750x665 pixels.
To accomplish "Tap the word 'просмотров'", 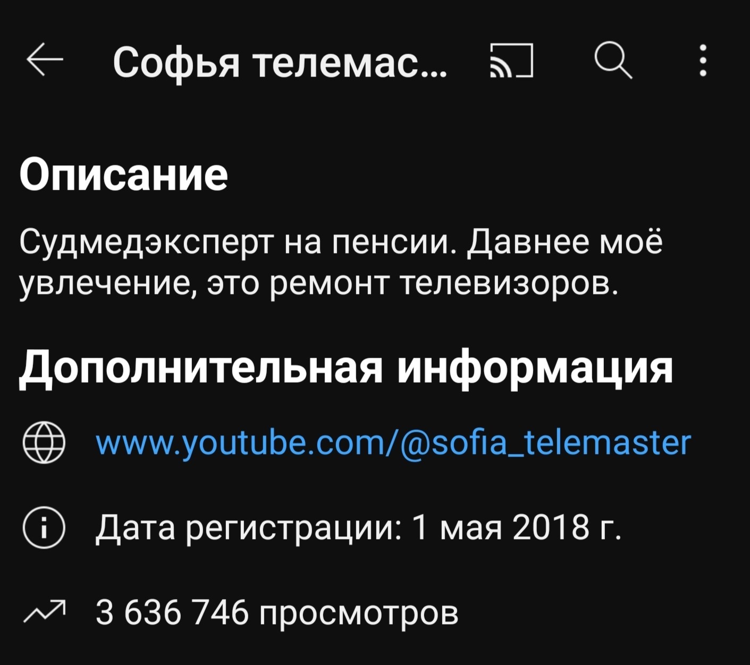I will coord(359,615).
